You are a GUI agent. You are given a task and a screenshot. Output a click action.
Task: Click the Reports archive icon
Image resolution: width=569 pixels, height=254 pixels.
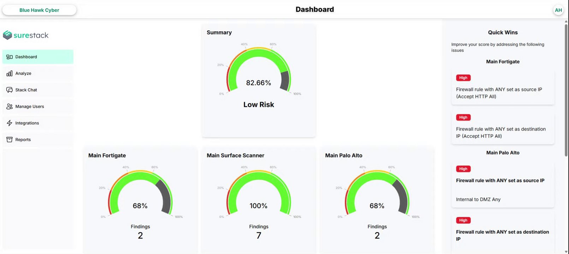pyautogui.click(x=10, y=140)
